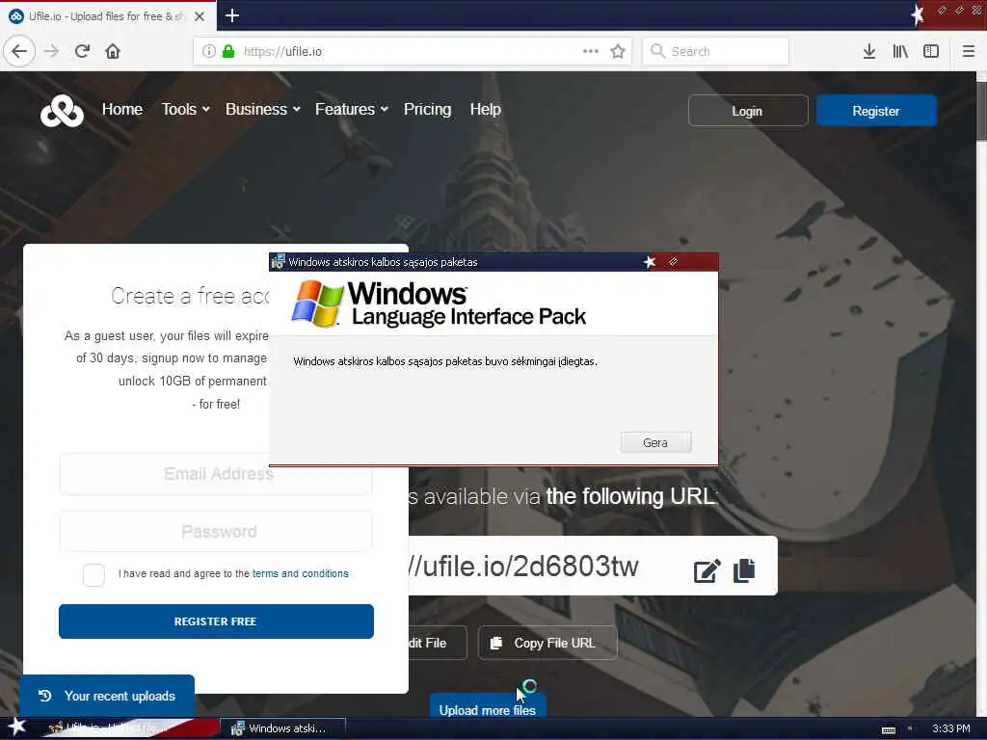Open Your recent uploads panel
This screenshot has height=740, width=987.
107,696
